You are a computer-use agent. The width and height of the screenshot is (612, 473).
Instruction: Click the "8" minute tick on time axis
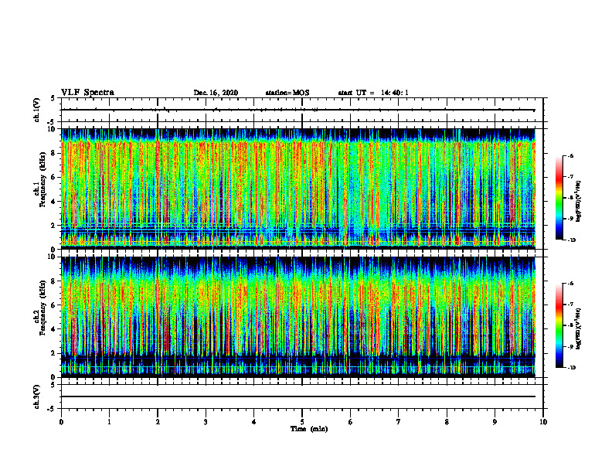tap(447, 422)
